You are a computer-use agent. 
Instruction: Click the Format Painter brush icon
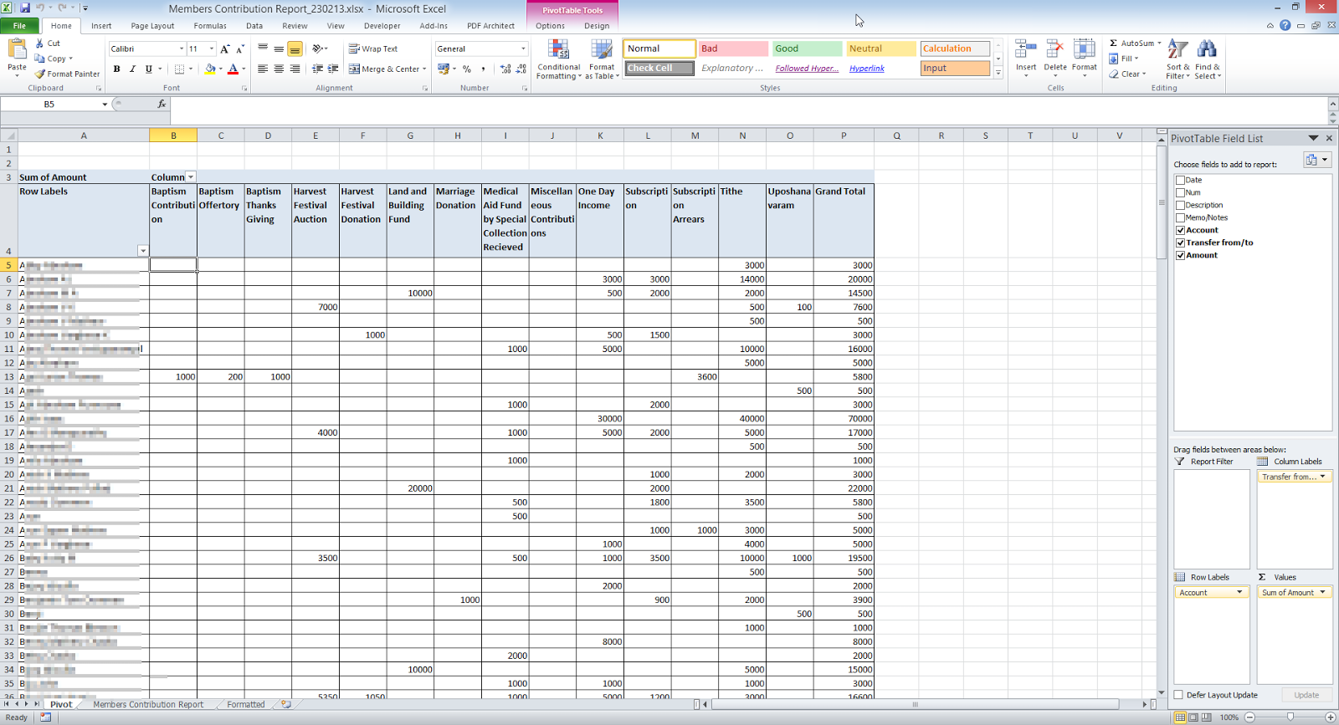[x=39, y=74]
